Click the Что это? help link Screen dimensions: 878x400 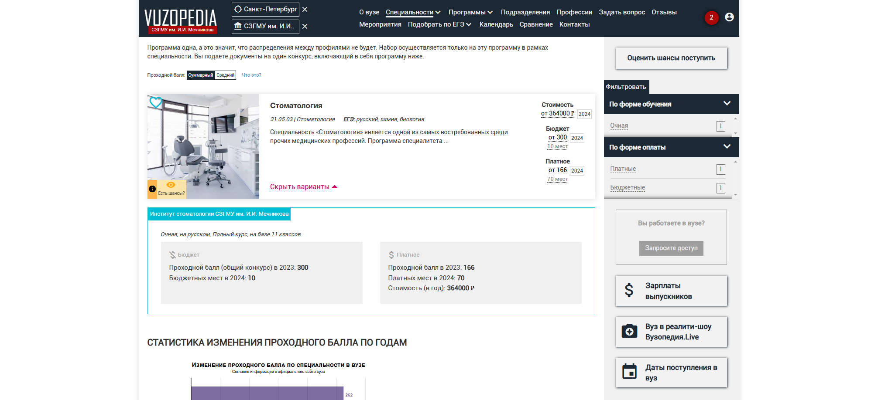click(x=251, y=75)
